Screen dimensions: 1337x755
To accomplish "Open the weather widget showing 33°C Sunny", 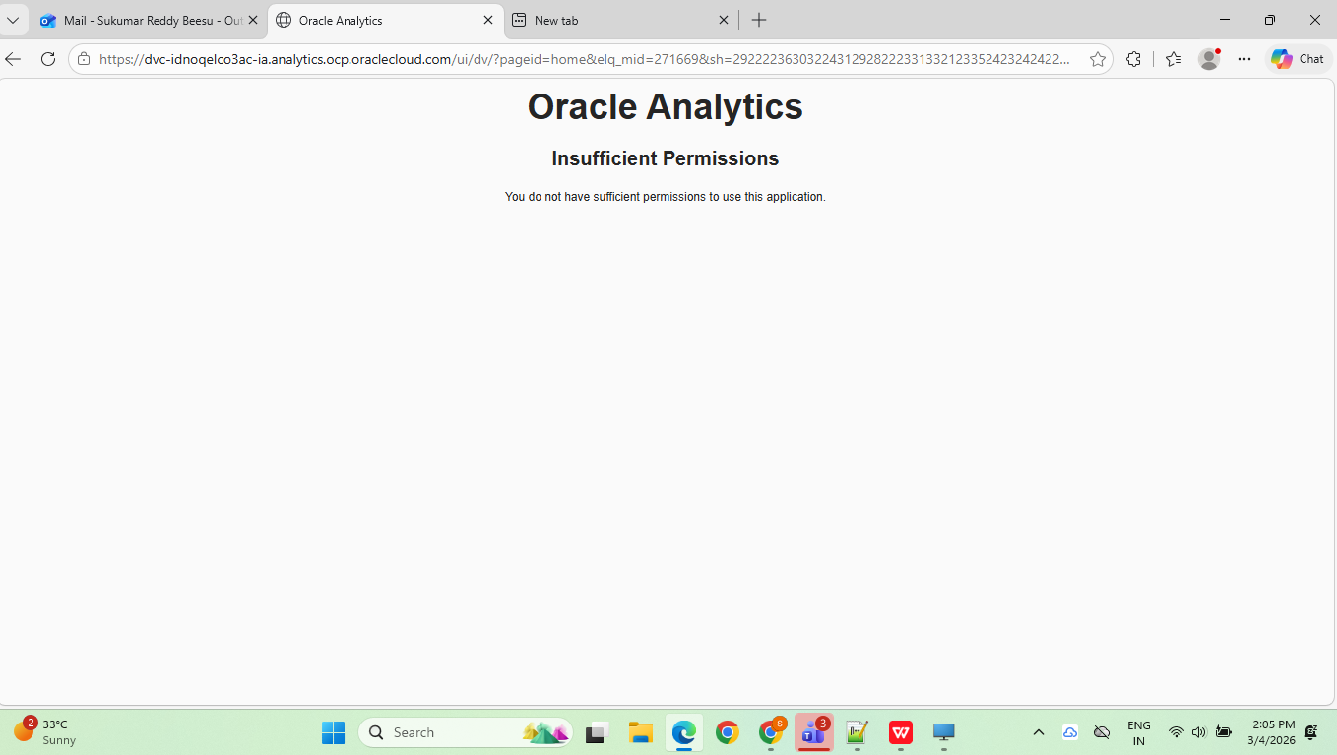I will click(45, 731).
